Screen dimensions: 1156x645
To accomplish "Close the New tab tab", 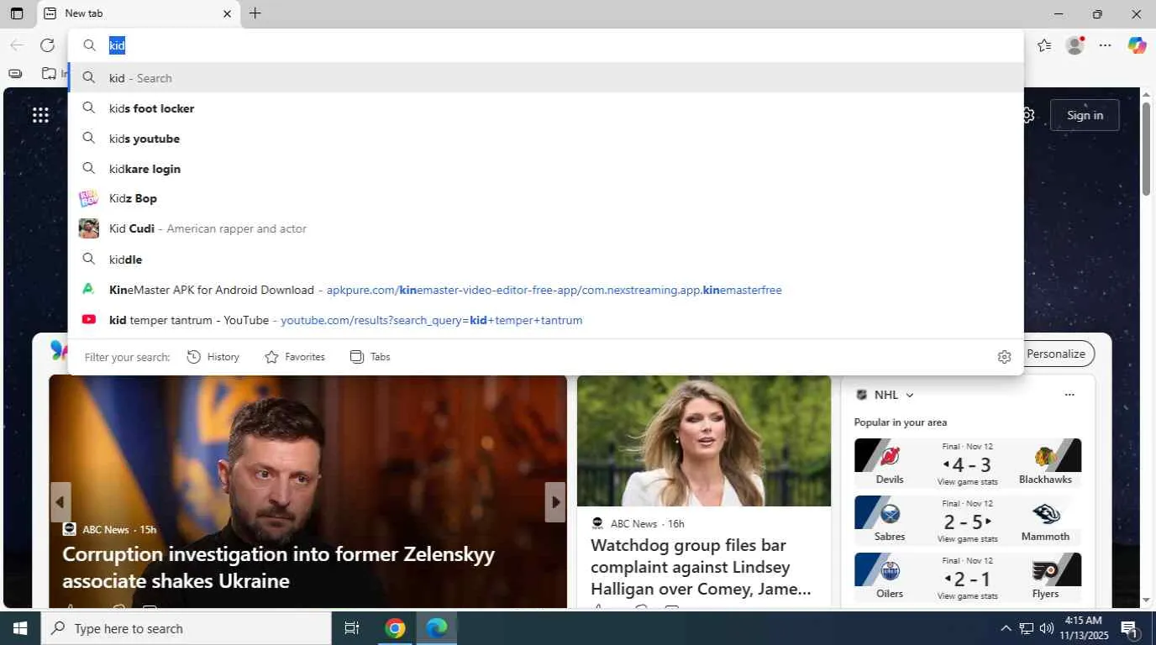I will point(227,13).
